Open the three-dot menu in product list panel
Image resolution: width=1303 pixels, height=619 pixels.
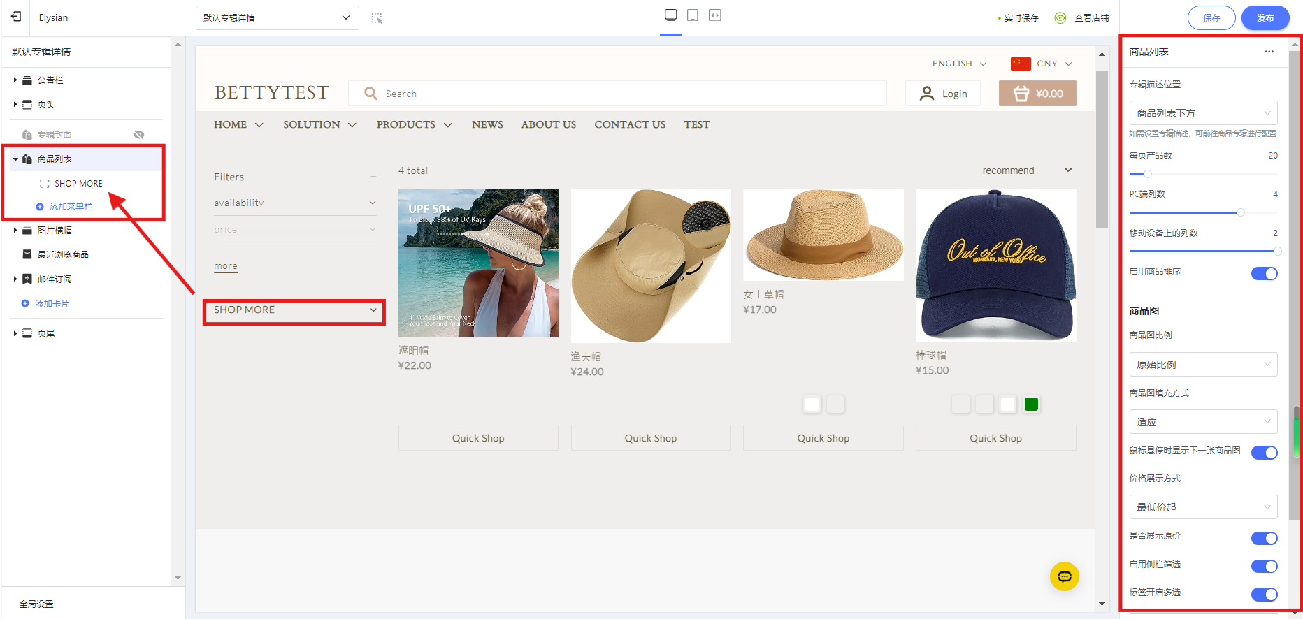1269,52
